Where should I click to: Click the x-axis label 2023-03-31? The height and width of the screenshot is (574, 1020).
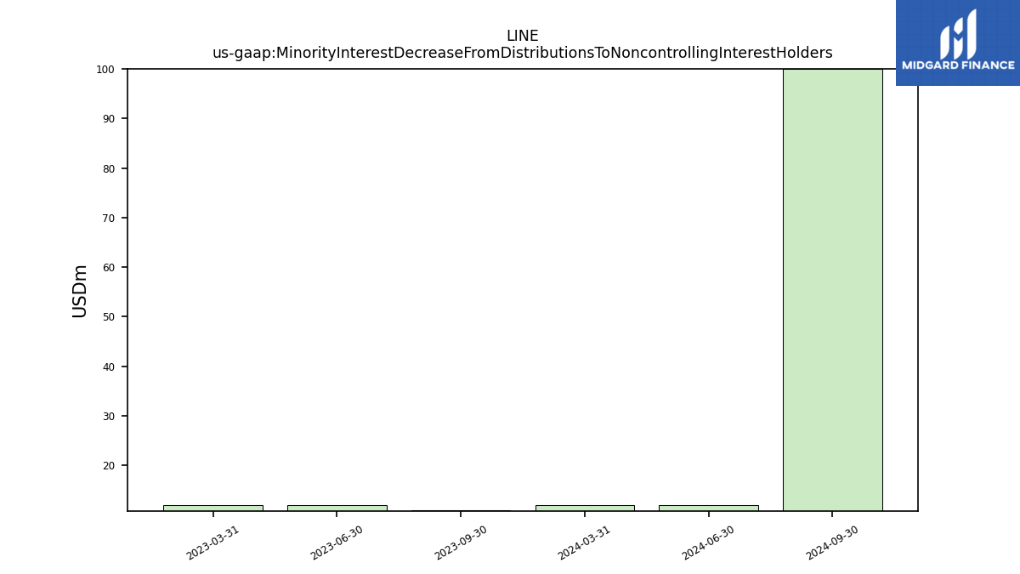click(213, 543)
